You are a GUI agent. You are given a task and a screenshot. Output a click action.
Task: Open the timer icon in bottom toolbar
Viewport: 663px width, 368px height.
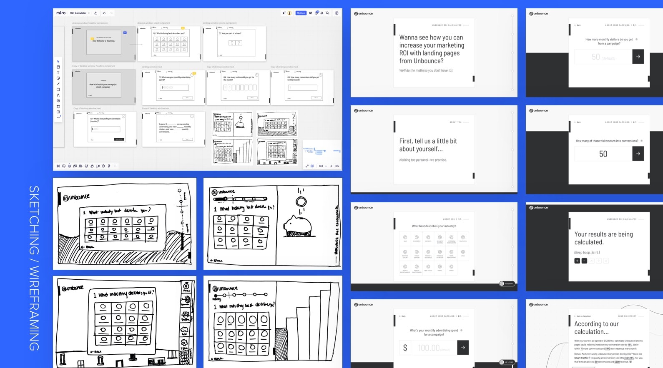[x=103, y=166]
